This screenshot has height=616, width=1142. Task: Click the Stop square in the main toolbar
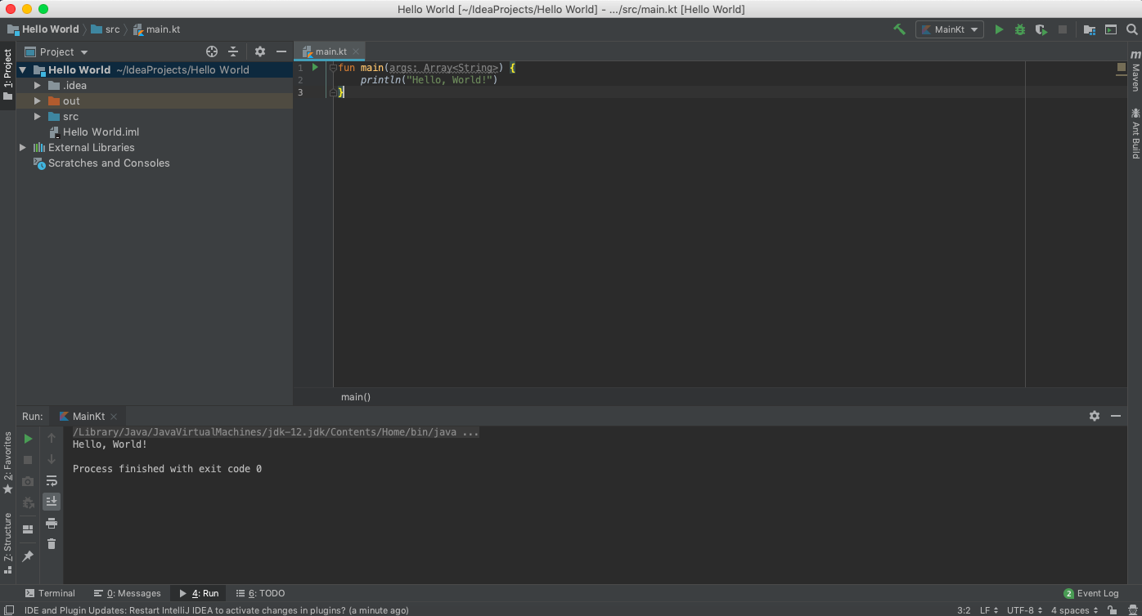pos(1063,29)
